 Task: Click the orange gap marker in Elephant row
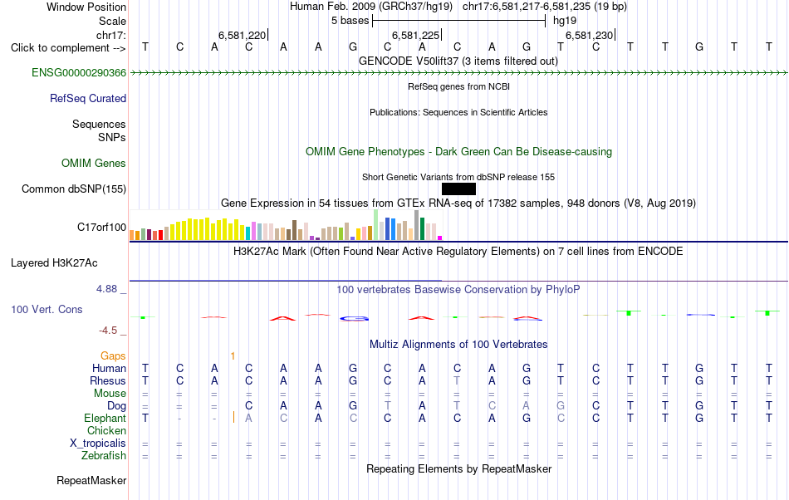[233, 418]
